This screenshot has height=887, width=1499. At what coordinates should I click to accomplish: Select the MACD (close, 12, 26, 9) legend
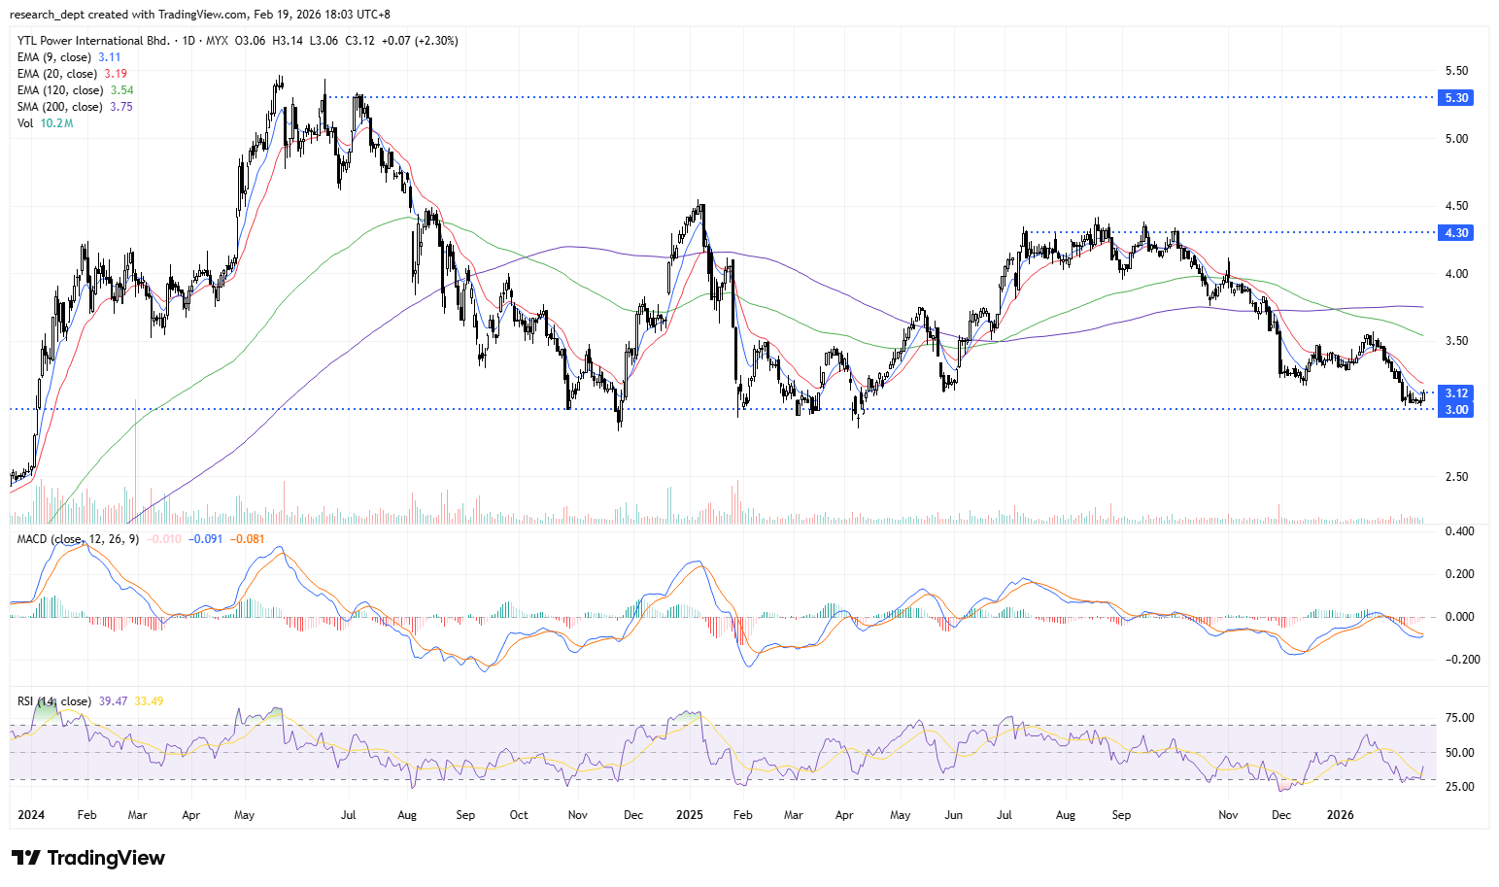point(78,539)
